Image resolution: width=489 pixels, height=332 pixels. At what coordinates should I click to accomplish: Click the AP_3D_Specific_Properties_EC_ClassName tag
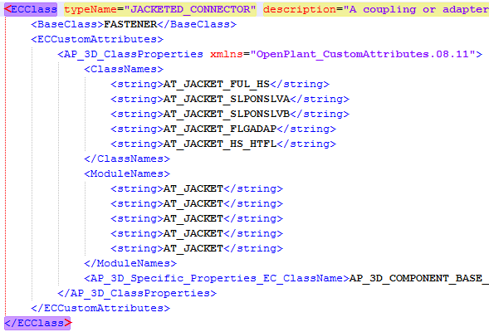click(x=217, y=278)
